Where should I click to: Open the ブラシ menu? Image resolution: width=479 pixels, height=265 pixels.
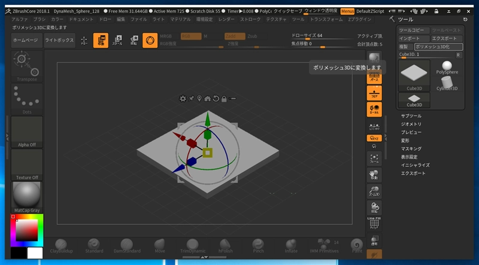[x=40, y=19]
